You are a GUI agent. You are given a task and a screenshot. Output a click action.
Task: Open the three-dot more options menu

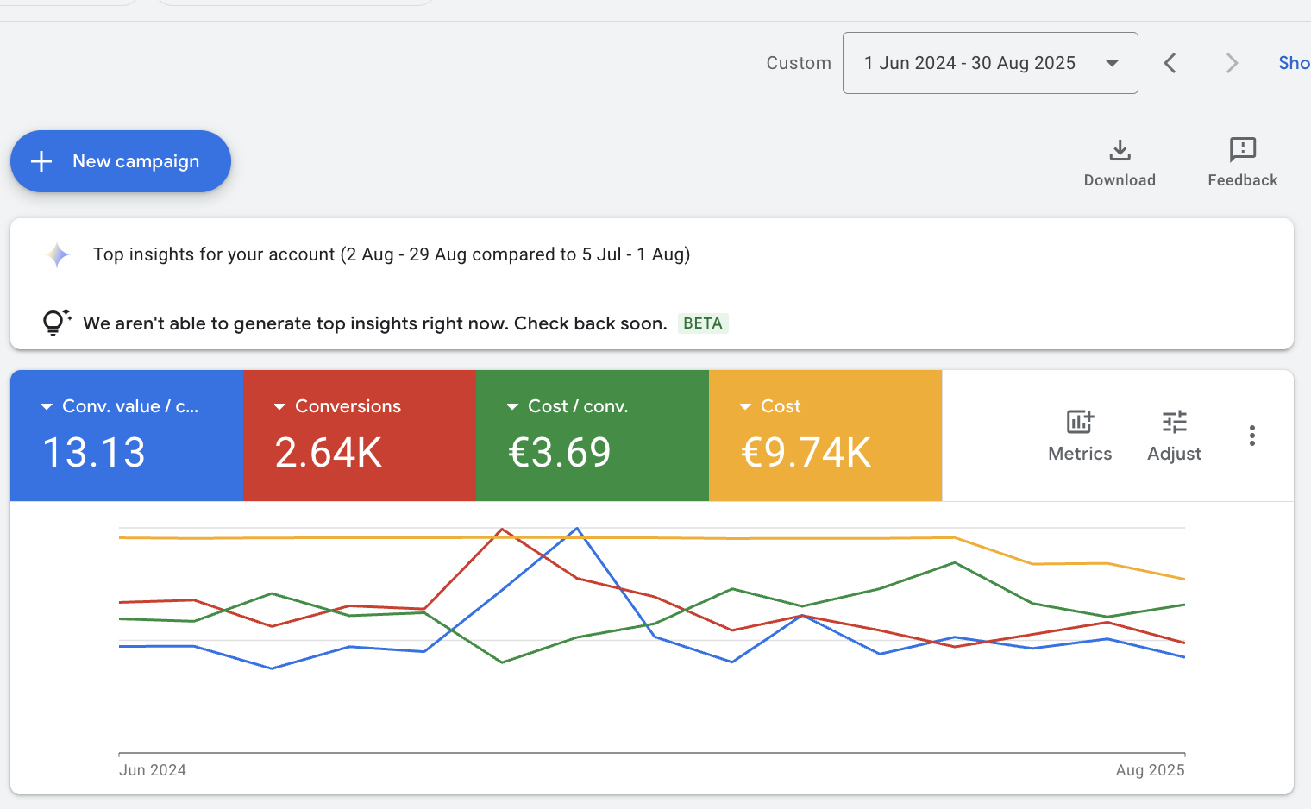tap(1252, 436)
